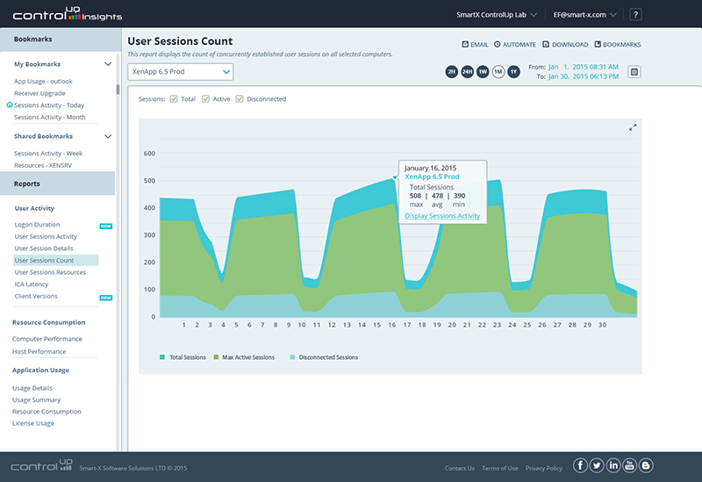Click the Email envelope icon
This screenshot has height=482, width=702.
tap(465, 45)
